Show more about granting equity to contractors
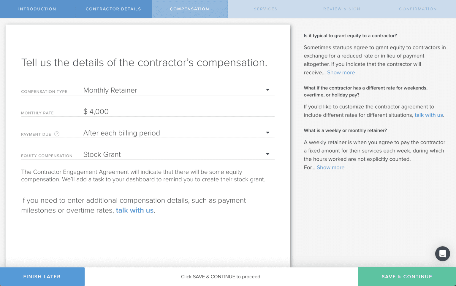 (341, 73)
